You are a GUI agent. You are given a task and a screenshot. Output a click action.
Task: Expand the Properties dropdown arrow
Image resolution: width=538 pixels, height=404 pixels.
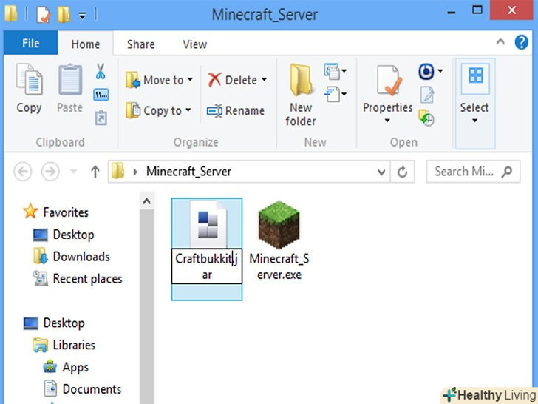[x=387, y=121]
